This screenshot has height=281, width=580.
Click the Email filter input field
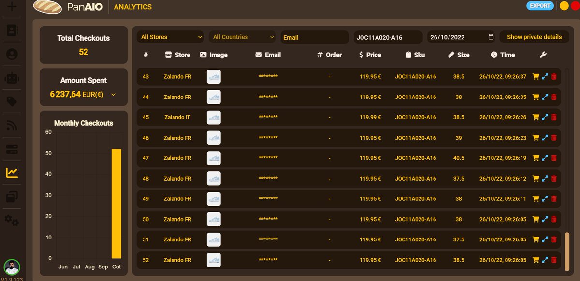point(315,37)
